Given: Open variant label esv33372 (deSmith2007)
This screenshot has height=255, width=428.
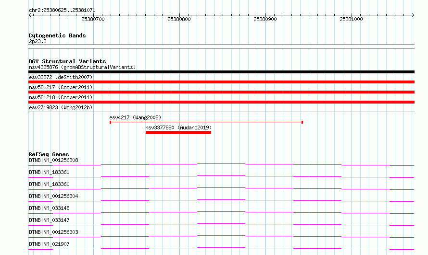Looking at the screenshot, I should [61, 77].
